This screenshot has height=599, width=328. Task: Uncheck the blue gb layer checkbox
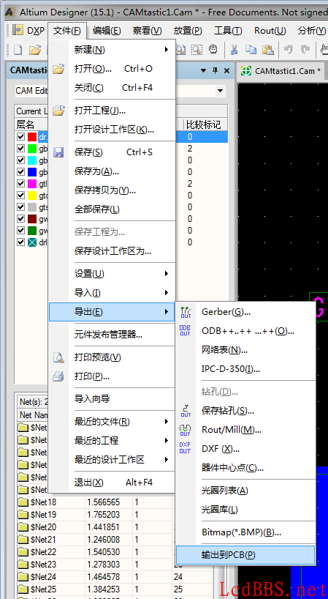tap(20, 172)
